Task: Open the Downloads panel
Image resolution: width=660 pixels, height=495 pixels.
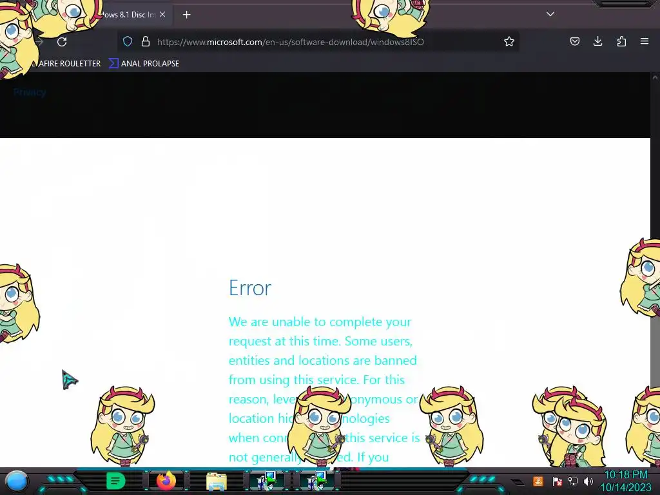Action: pyautogui.click(x=597, y=41)
